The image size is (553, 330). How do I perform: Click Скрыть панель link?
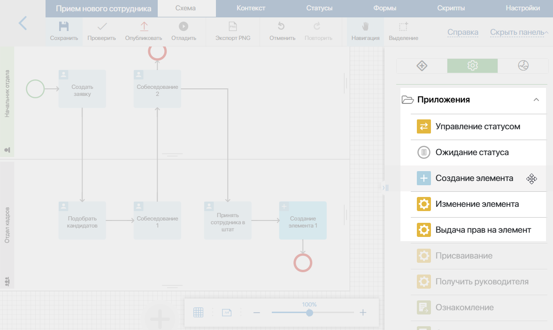pyautogui.click(x=517, y=32)
